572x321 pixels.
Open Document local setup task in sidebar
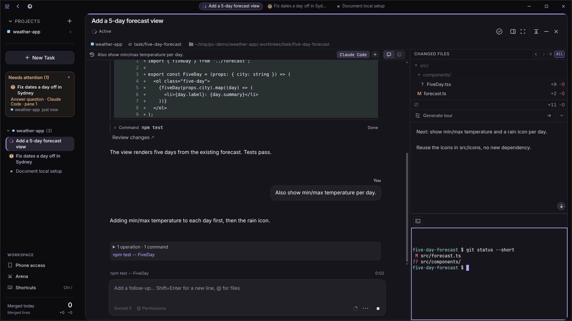click(39, 171)
